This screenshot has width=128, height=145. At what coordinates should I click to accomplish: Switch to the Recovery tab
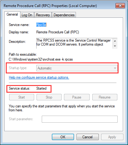point(43,15)
